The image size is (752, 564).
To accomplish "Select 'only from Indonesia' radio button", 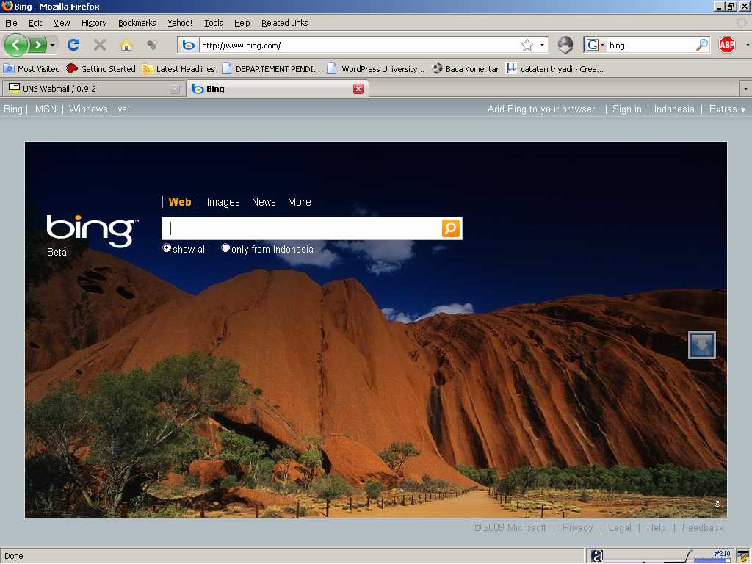I will 225,248.
